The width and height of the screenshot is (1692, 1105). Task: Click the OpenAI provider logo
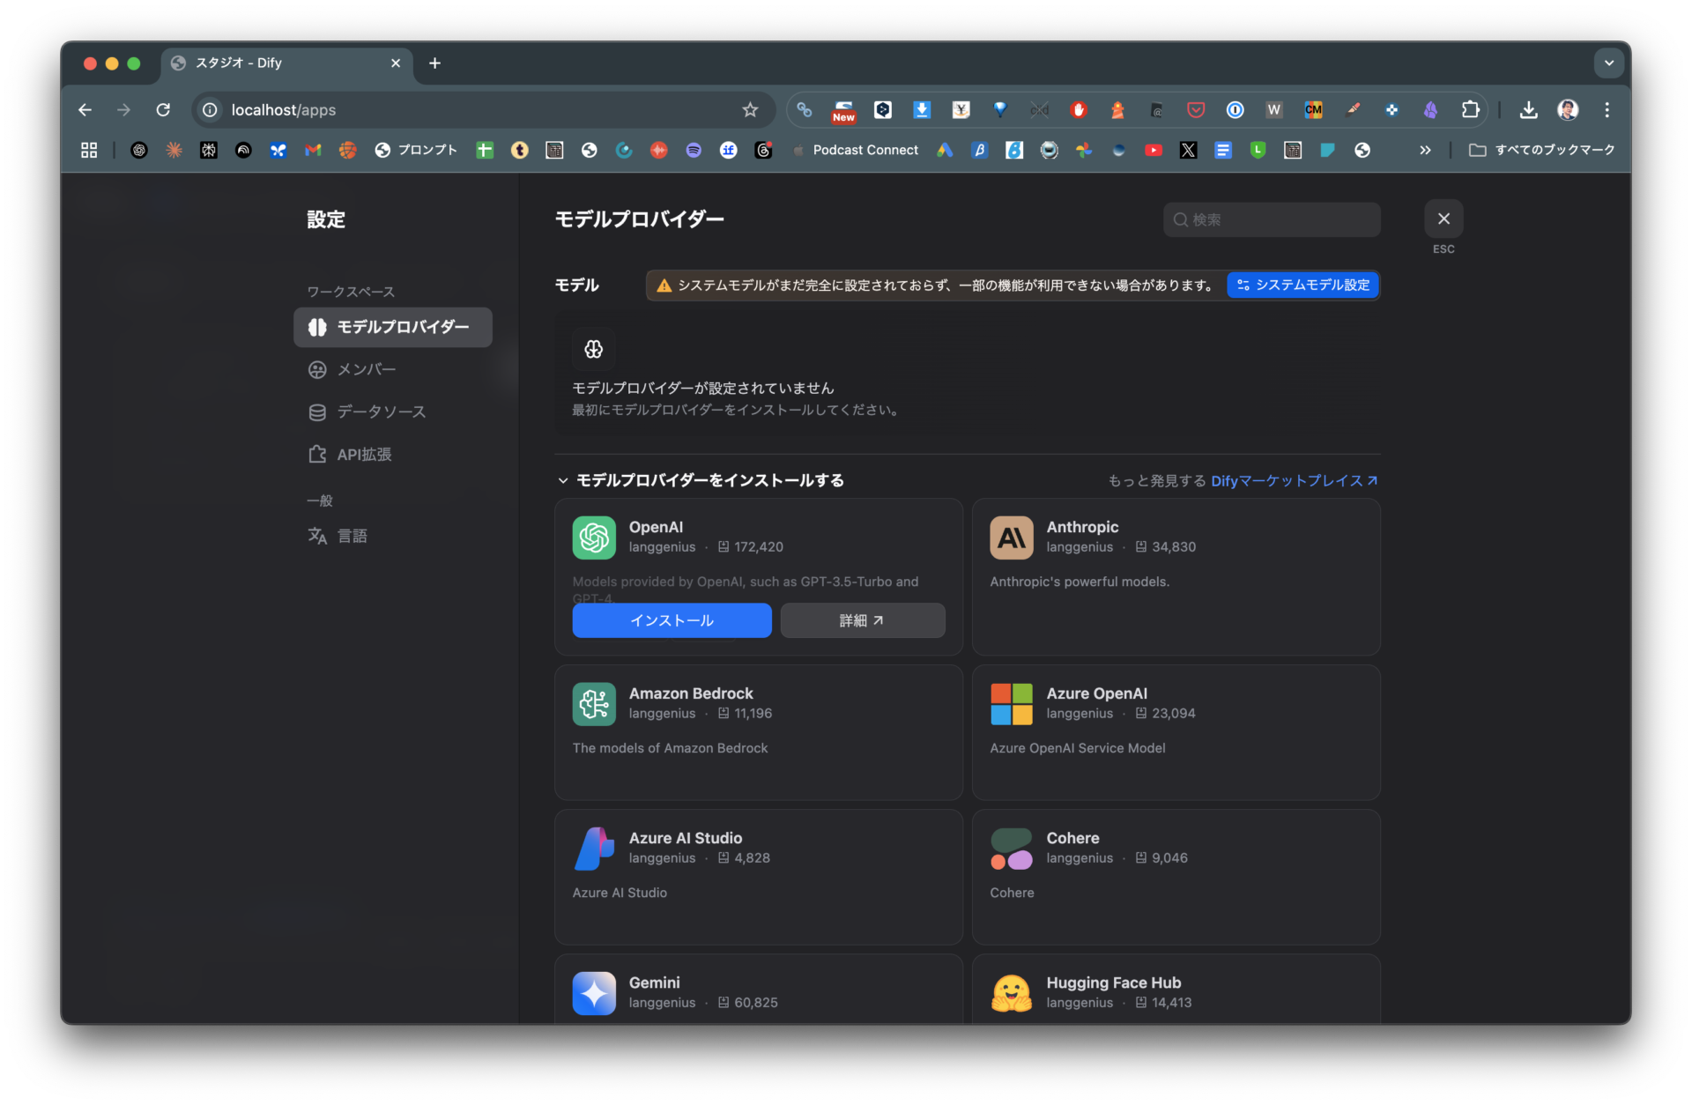[594, 538]
